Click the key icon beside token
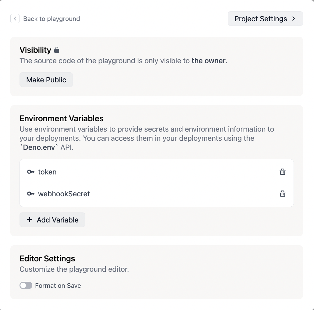Screen dimensions: 314x310 (x=30, y=172)
